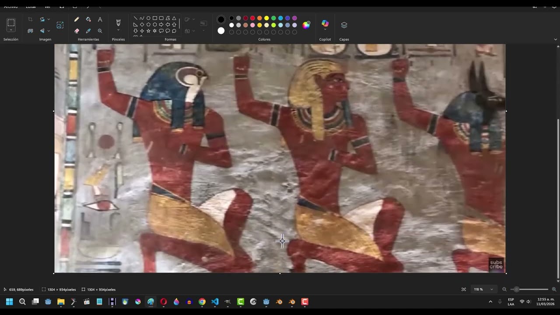Select the Fill bucket tool
This screenshot has width=560, height=315.
pos(88,19)
